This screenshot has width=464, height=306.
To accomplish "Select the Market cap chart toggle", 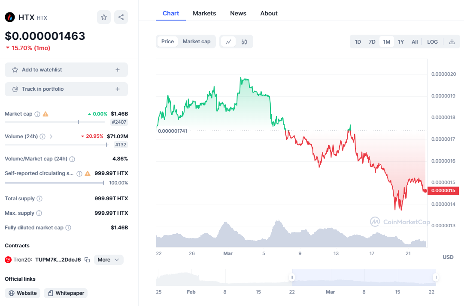I will 197,42.
